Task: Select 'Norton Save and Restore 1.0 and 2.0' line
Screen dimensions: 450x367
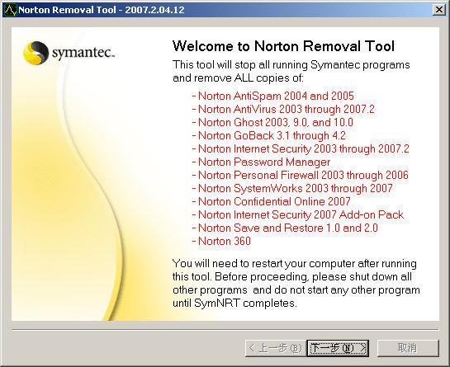Action: (285, 228)
